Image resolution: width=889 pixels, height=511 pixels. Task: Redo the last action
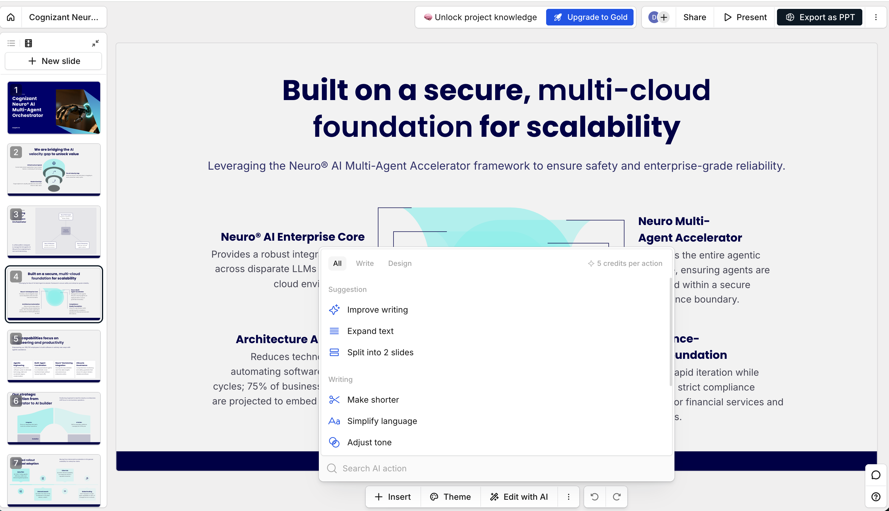click(x=616, y=496)
